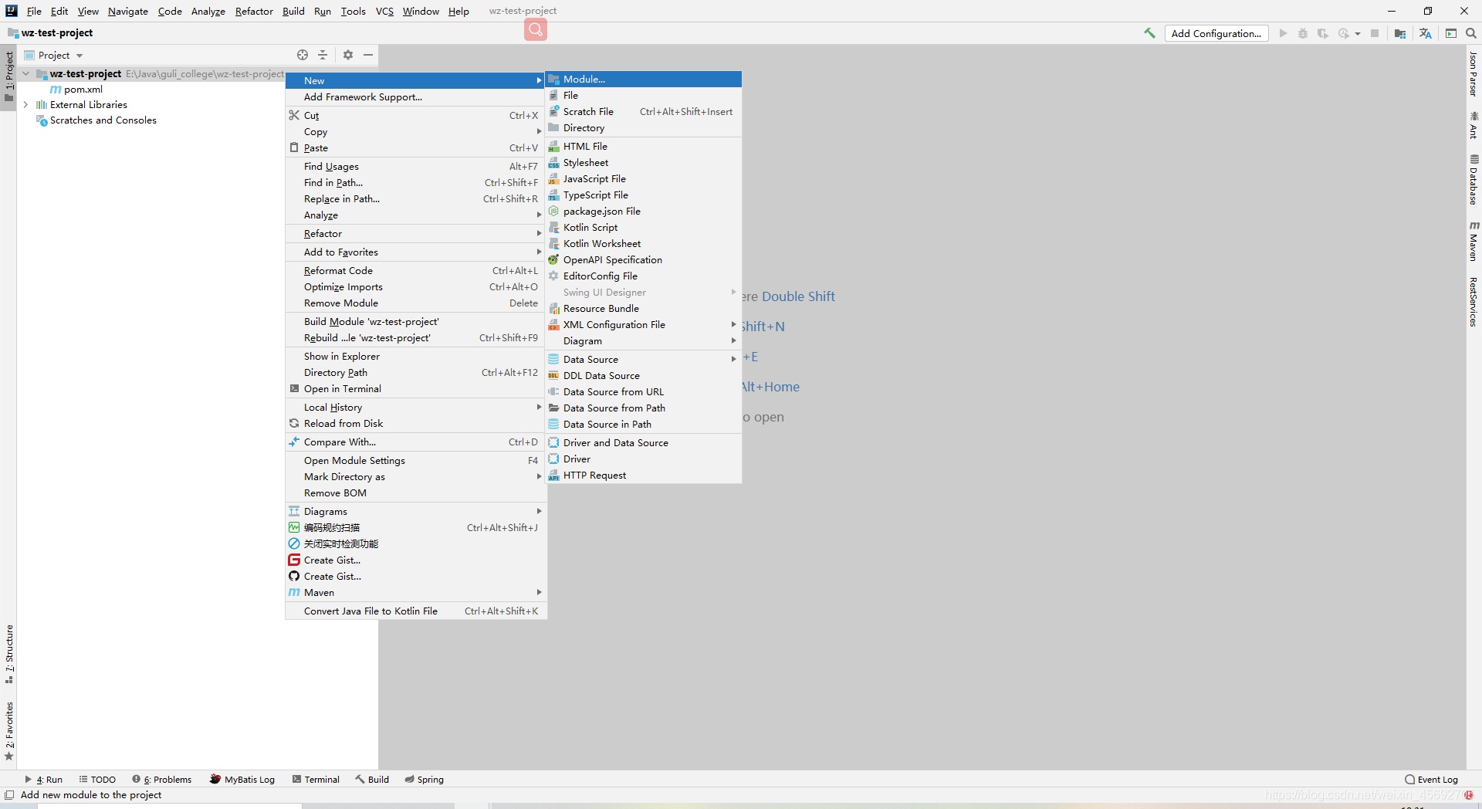Click the Search Everywhere magnifier icon
Viewport: 1482px width, 809px height.
(x=1471, y=33)
